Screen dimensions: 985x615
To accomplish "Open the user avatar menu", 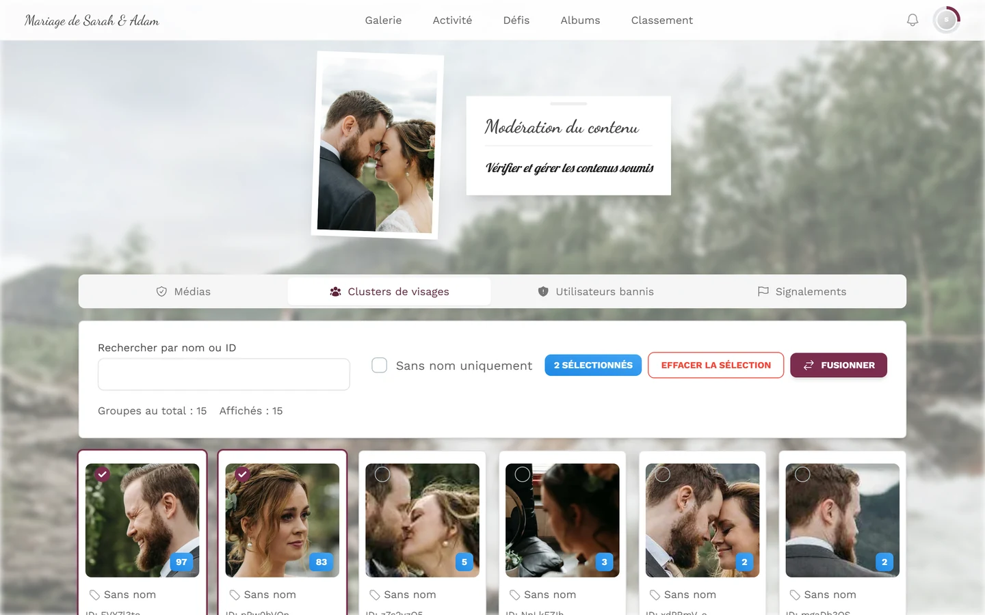I will [x=947, y=20].
